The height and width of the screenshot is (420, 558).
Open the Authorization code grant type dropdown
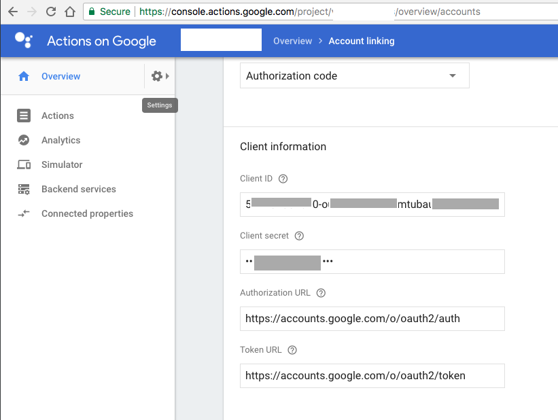coord(355,76)
